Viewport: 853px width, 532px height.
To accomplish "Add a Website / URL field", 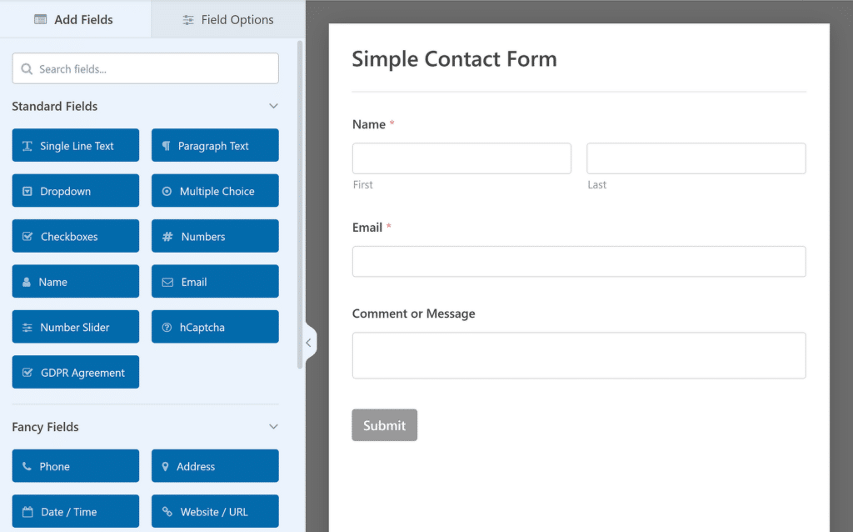I will pos(215,511).
